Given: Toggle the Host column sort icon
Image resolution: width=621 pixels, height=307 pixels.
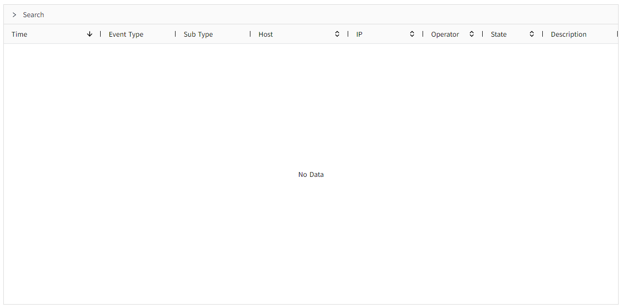Looking at the screenshot, I should click(337, 34).
